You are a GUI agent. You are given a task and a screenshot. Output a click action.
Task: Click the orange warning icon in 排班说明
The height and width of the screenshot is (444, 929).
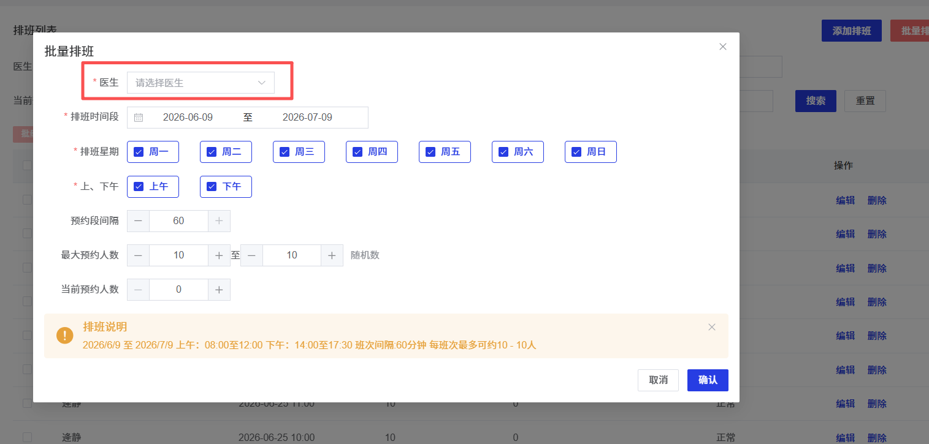65,336
